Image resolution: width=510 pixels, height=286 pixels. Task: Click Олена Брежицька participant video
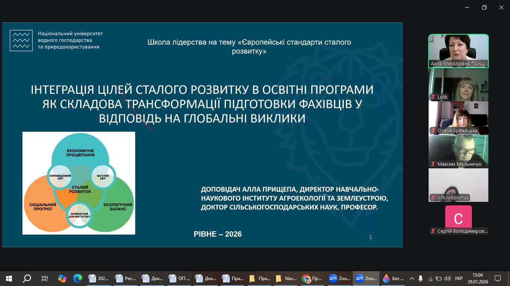[458, 118]
